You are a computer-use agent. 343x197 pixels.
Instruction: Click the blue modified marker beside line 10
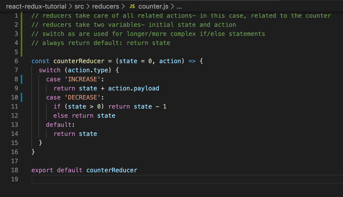(22, 97)
